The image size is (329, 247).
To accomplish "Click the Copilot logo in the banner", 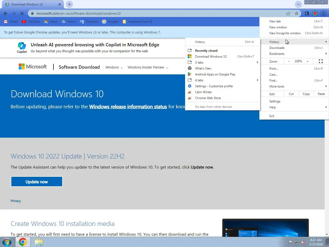I will 22,48.
